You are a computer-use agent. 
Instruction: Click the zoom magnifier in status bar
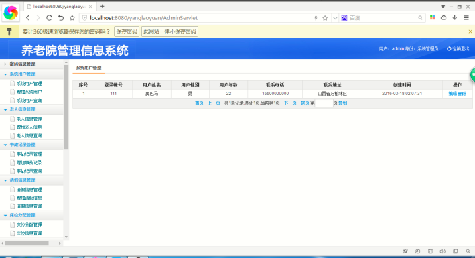(468, 251)
